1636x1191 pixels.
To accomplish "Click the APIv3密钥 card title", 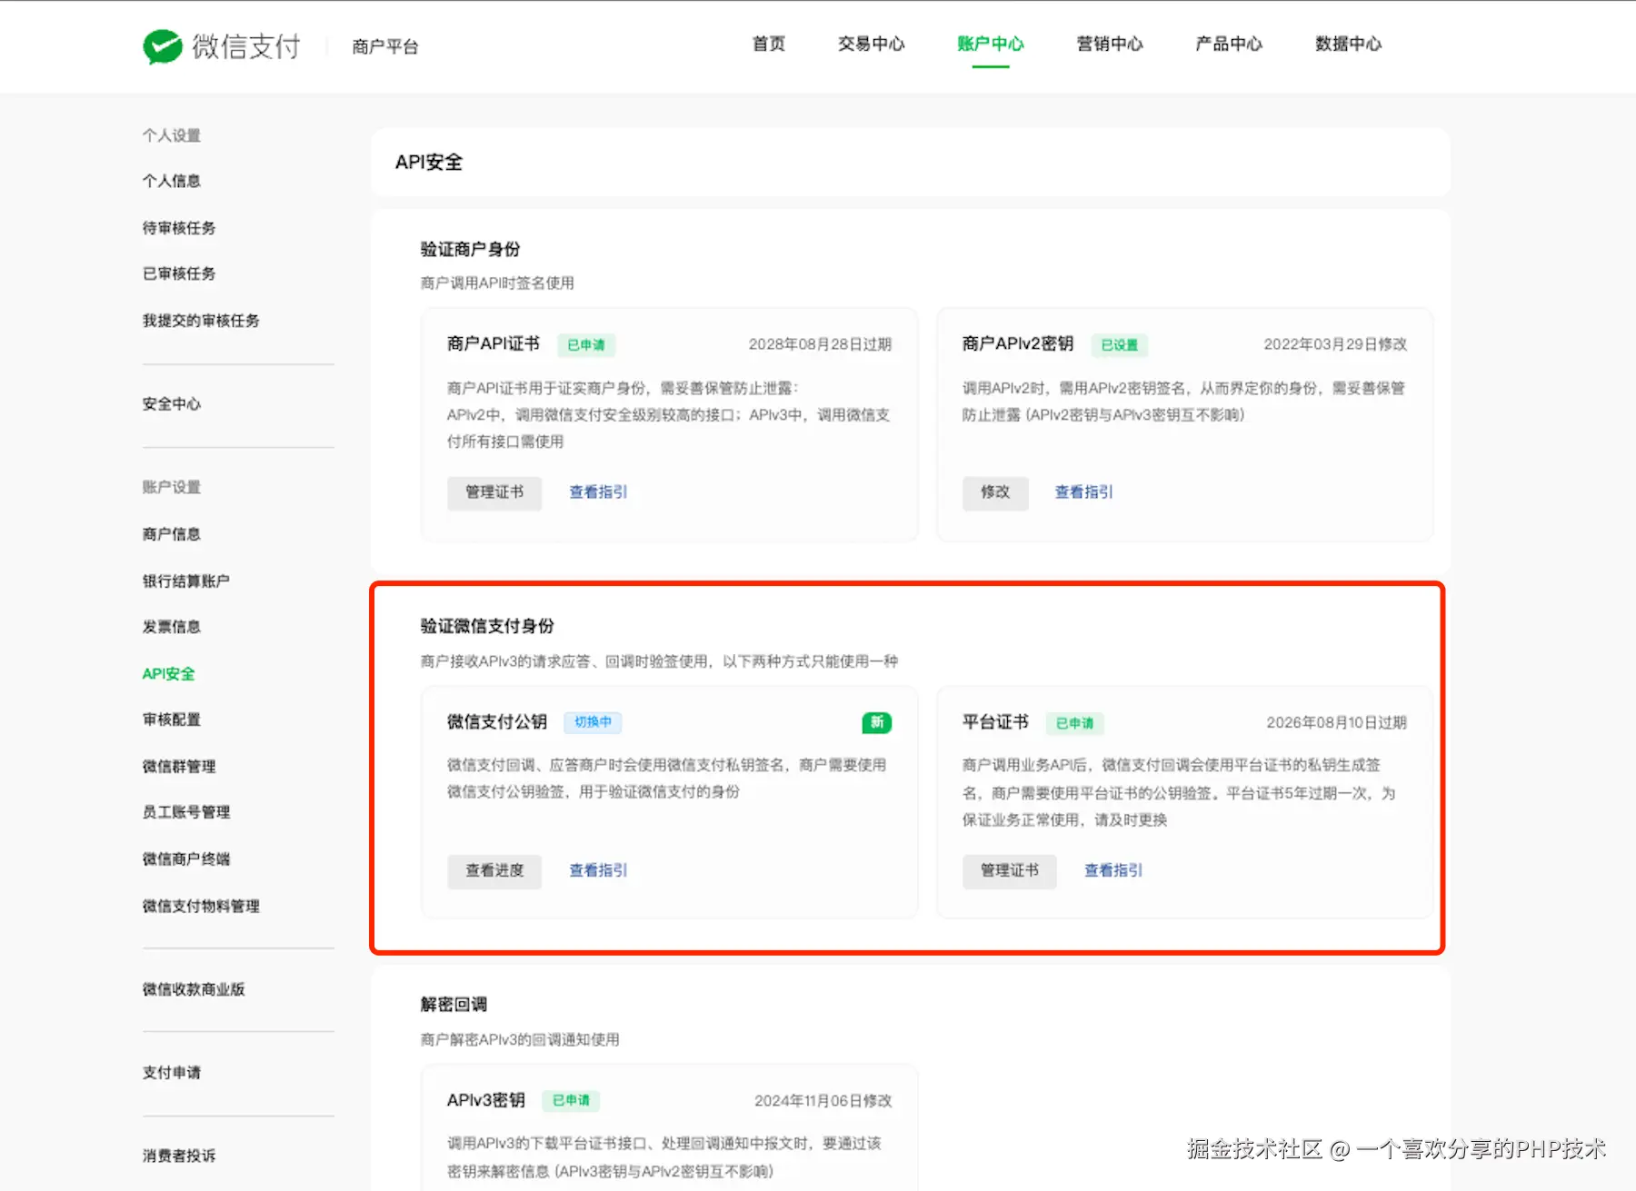I will 486,1100.
